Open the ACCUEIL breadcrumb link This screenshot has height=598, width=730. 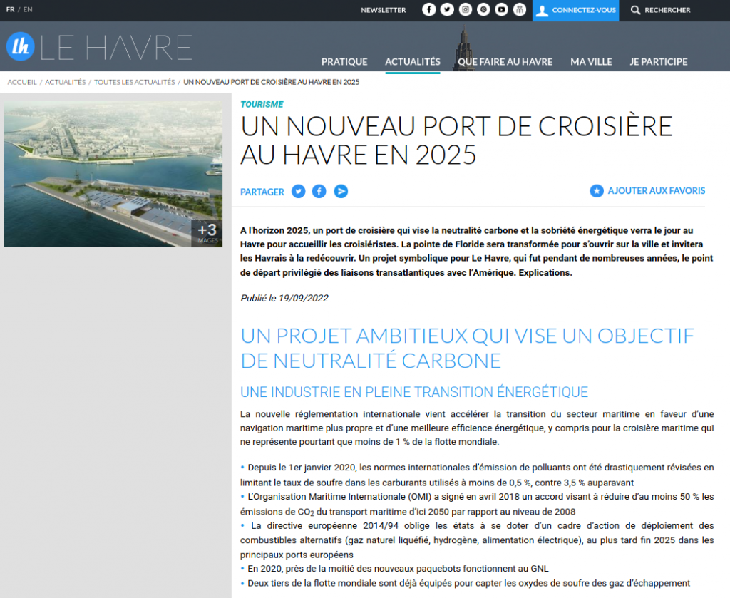(x=21, y=82)
